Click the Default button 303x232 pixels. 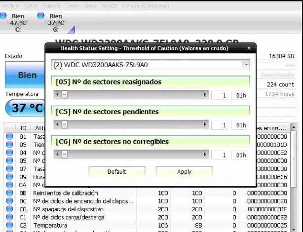pyautogui.click(x=117, y=172)
